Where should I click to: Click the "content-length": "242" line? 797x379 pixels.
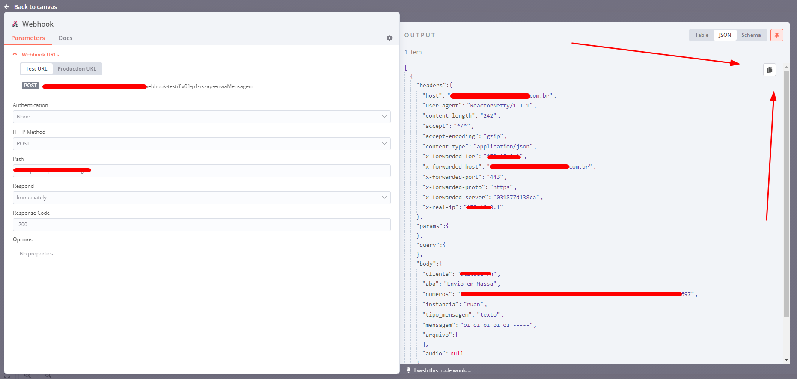pos(461,116)
